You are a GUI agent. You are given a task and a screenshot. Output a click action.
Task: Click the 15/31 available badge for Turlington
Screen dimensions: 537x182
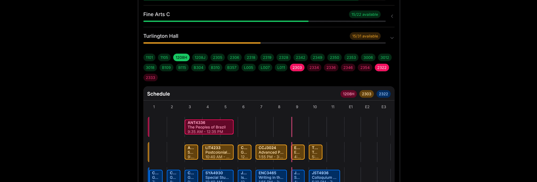tap(365, 36)
